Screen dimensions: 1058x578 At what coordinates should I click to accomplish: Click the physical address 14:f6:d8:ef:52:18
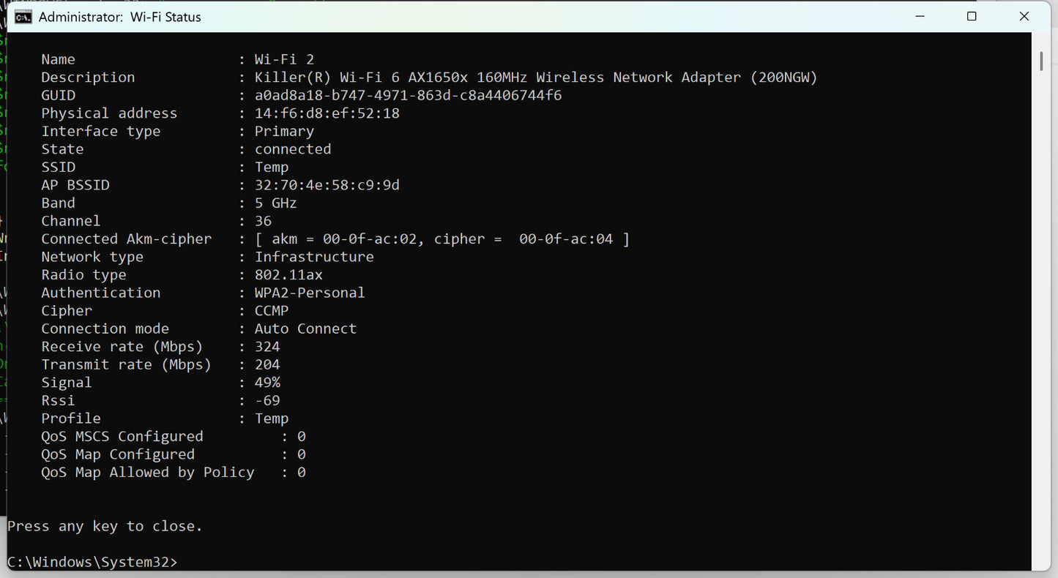click(327, 113)
